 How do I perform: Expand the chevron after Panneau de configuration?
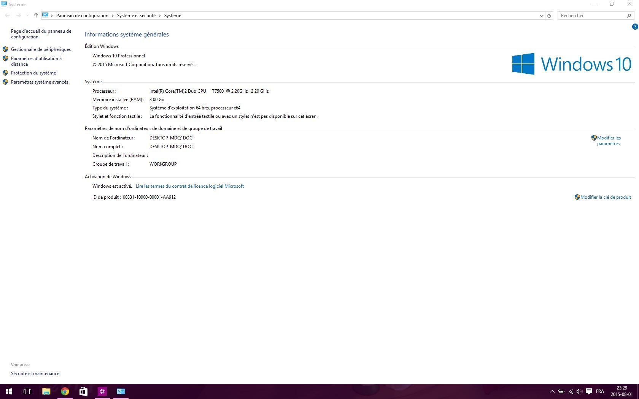[112, 16]
